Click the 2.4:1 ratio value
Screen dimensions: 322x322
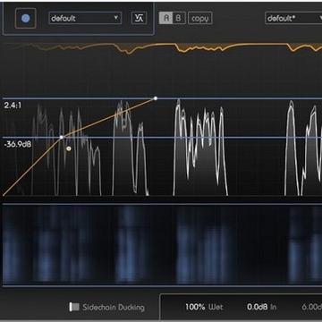[13, 106]
